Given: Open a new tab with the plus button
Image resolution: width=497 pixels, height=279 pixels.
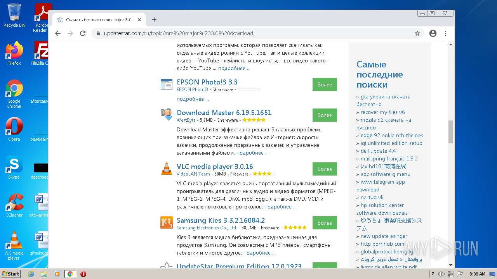Looking at the screenshot, I should 154,20.
